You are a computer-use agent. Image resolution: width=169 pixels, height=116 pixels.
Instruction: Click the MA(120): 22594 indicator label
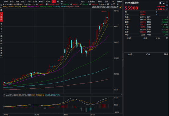tap(59, 7)
